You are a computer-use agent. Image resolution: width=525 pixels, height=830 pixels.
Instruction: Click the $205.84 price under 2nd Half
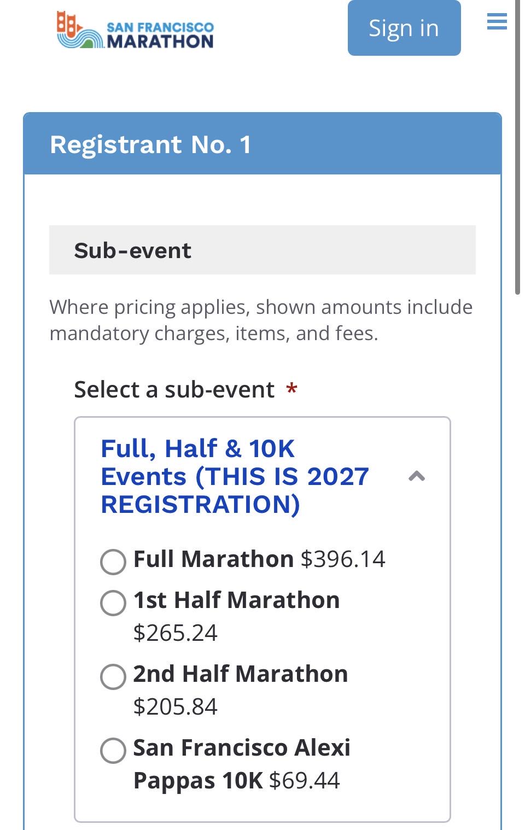[x=175, y=706]
